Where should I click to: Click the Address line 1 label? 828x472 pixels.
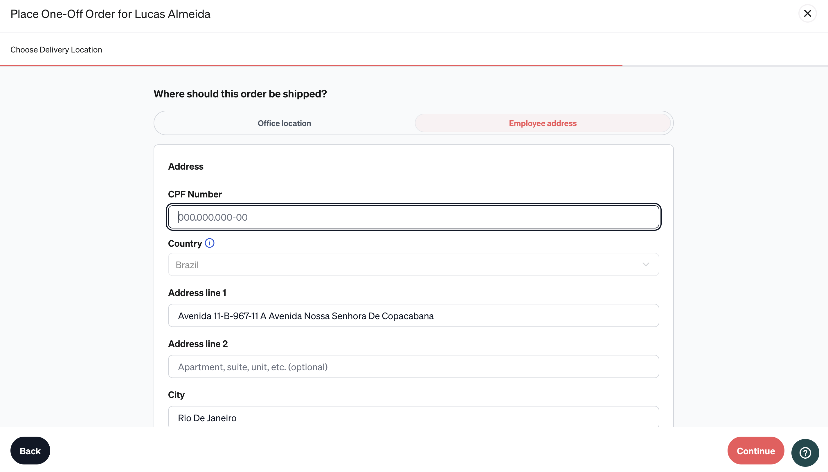(x=197, y=293)
